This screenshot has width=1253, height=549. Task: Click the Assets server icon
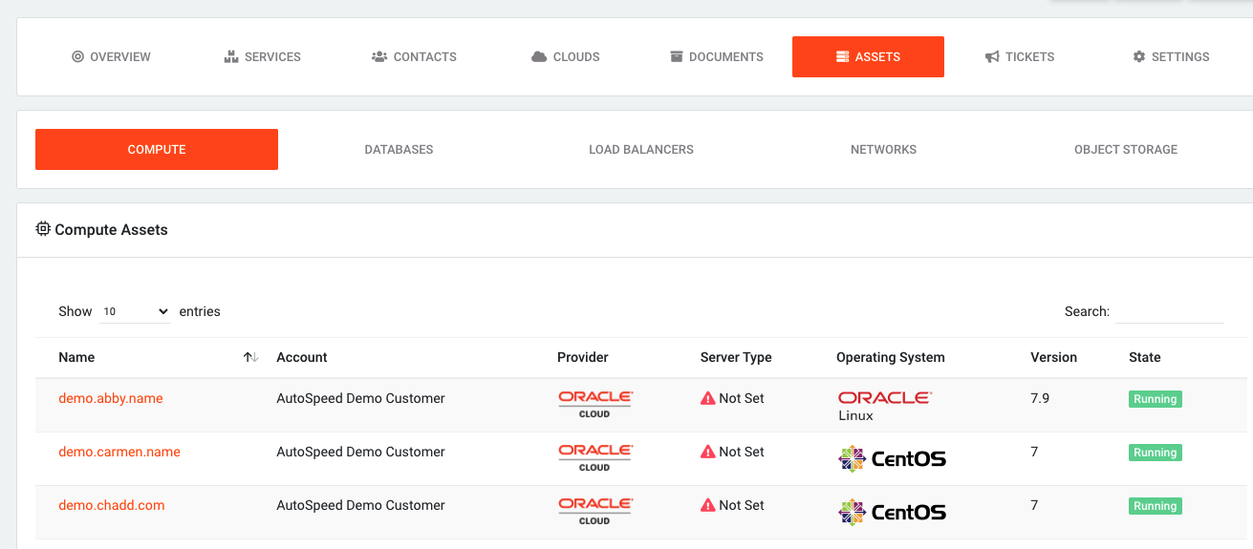pos(842,56)
